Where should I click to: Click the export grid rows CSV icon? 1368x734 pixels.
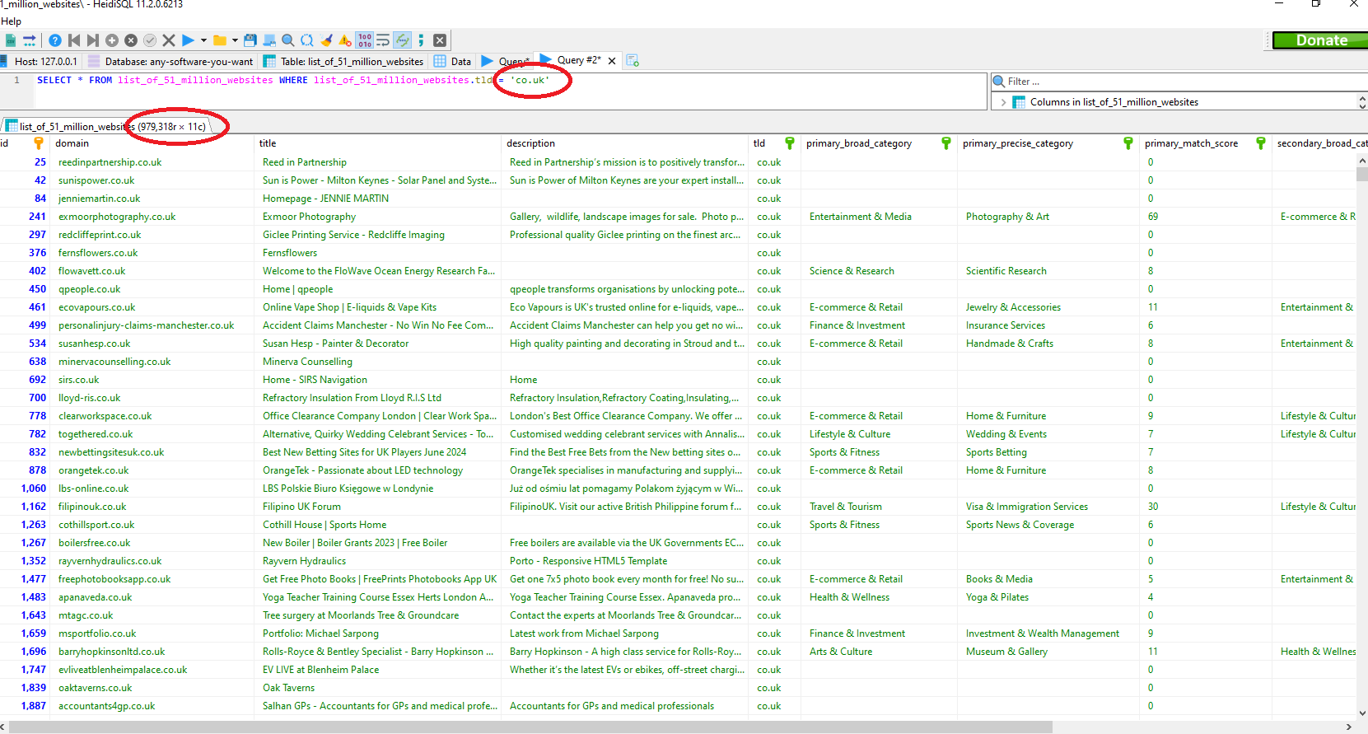[11, 40]
